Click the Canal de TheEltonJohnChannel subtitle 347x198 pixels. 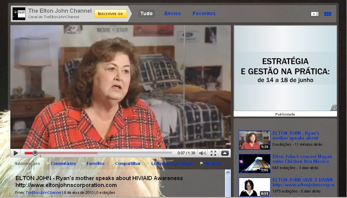pyautogui.click(x=53, y=17)
